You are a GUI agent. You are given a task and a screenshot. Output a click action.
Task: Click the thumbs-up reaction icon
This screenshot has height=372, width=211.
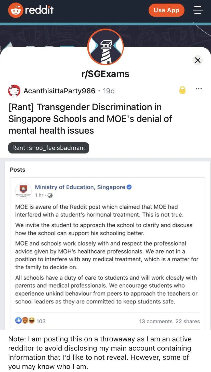click(x=19, y=320)
